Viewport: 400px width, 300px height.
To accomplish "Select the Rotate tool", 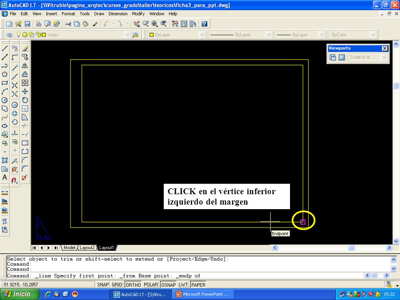I will pyautogui.click(x=25, y=100).
